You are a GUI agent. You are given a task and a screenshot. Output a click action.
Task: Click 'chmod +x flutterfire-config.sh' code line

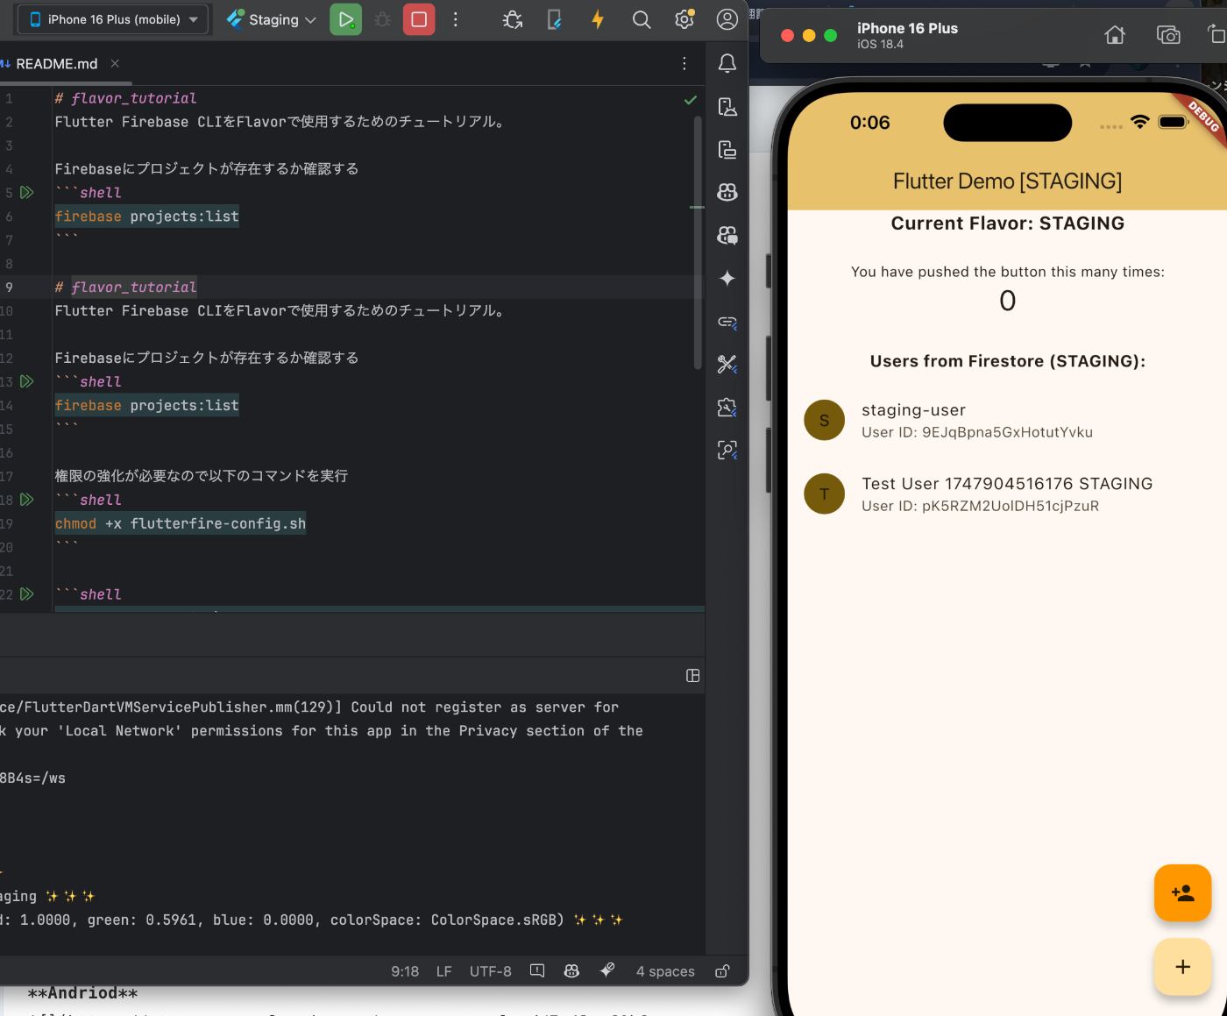(x=181, y=523)
